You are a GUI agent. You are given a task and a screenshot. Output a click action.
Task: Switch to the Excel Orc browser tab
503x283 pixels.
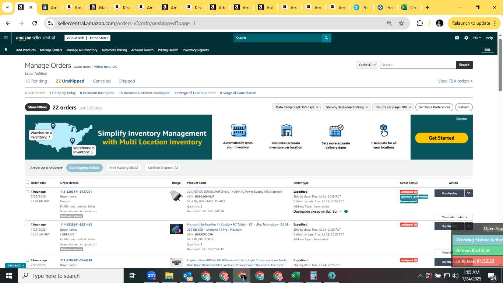pyautogui.click(x=409, y=7)
